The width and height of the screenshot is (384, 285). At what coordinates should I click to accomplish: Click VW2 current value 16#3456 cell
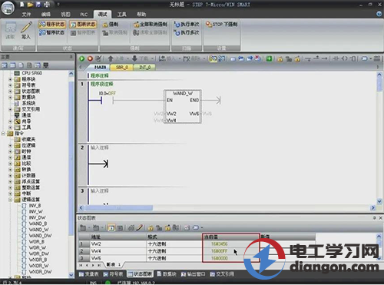230,244
